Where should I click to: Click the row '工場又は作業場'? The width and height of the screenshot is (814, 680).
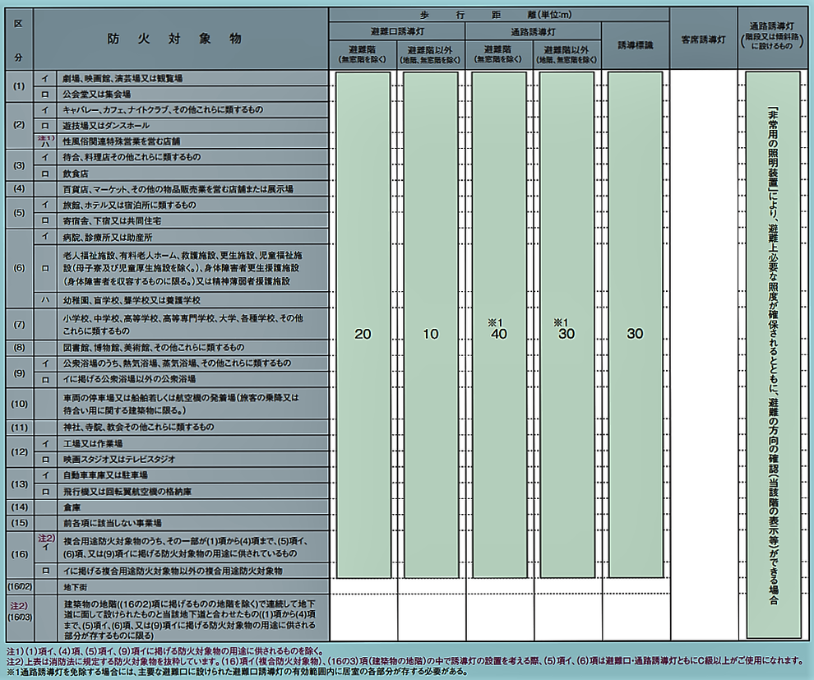click(x=192, y=443)
